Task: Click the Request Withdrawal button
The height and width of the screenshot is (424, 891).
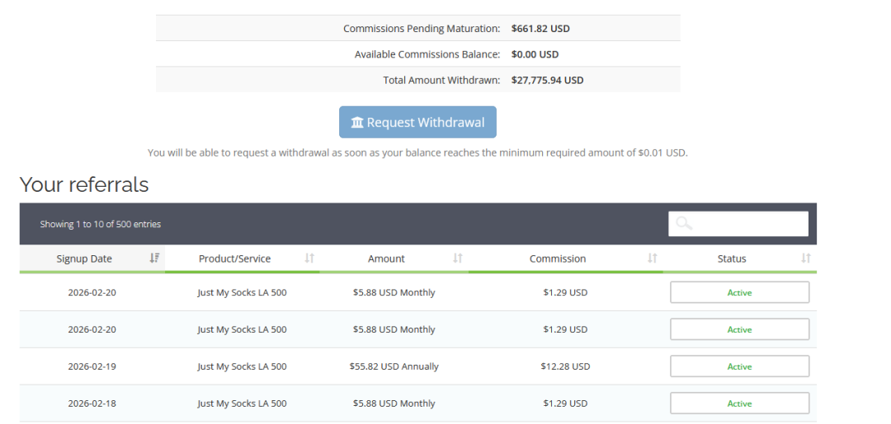Action: [x=417, y=122]
